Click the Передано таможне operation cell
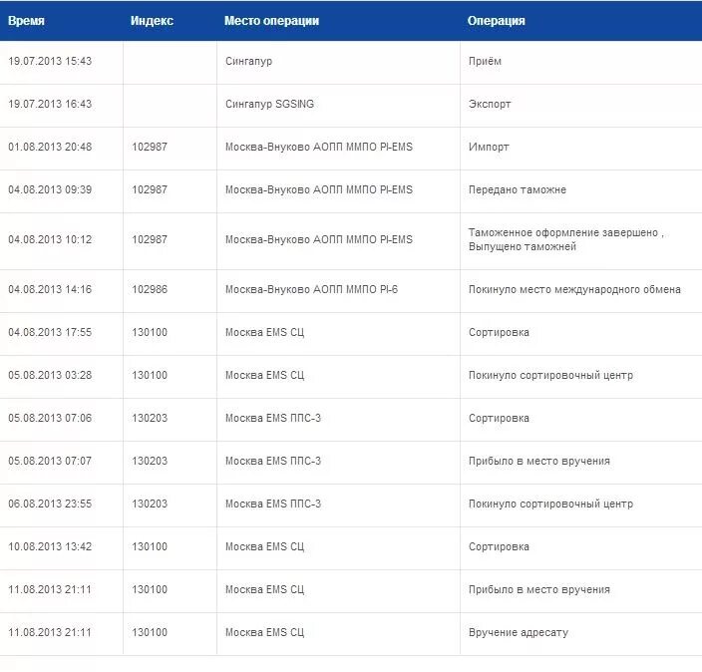Screen dimensions: 702x672 click(x=518, y=189)
